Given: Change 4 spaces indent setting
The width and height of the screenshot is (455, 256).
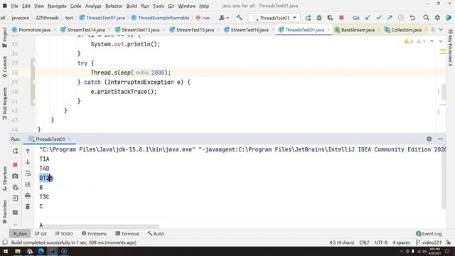Looking at the screenshot, I should click(401, 242).
